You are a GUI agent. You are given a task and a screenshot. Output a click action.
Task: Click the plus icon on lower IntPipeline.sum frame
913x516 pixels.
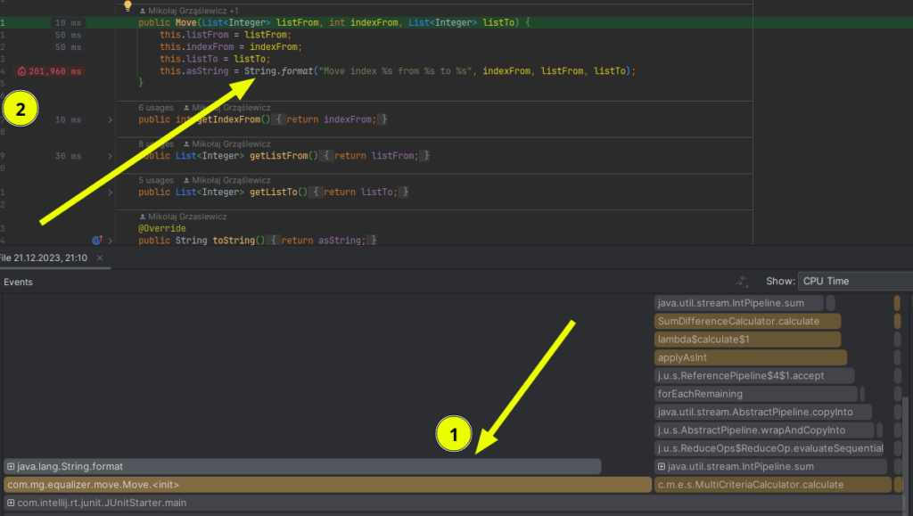[x=662, y=467]
